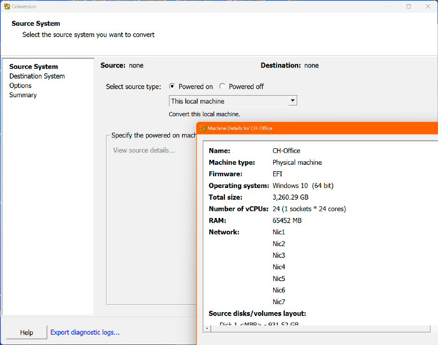Viewport: 438px width, 345px height.
Task: Click the 3,260.29 GB total size
Action: pyautogui.click(x=291, y=197)
